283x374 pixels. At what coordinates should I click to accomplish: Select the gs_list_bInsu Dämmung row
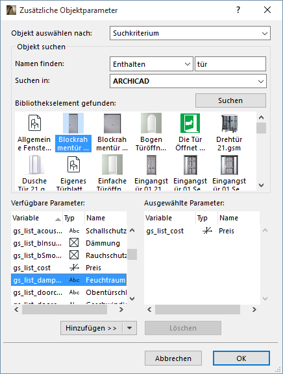[x=69, y=243]
